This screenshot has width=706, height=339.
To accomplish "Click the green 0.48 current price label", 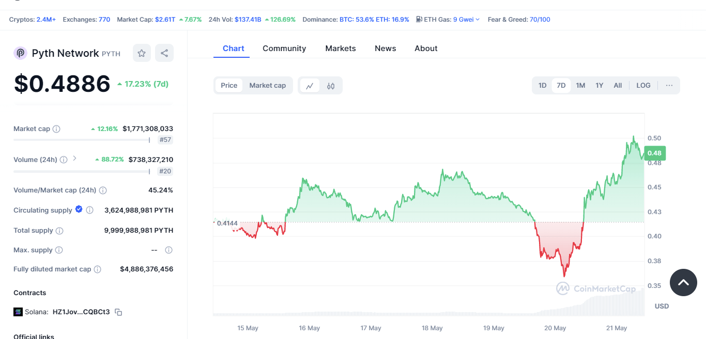I will tap(654, 153).
